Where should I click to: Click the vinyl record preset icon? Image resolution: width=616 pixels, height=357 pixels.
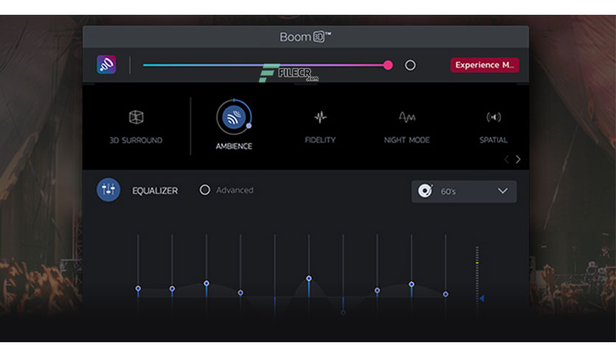click(425, 191)
